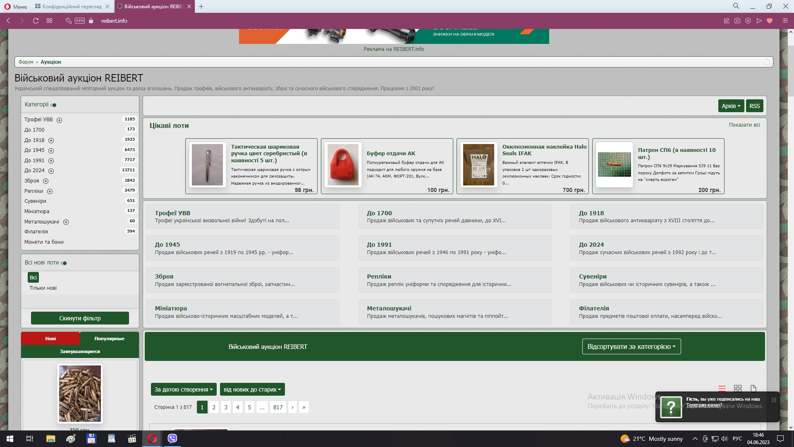Expand the До 1991 category plus icon

(x=51, y=161)
